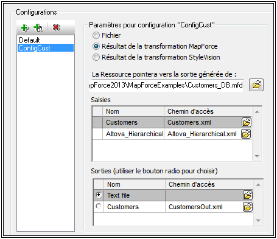Browse path for CustomersOut.xml output
277x239 pixels.
[248, 207]
